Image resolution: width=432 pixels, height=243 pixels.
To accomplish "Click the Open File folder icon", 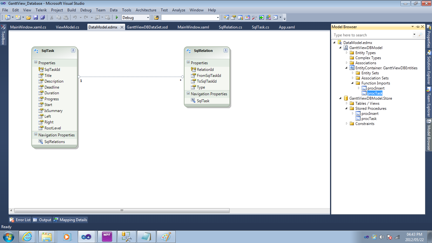I will point(29,18).
